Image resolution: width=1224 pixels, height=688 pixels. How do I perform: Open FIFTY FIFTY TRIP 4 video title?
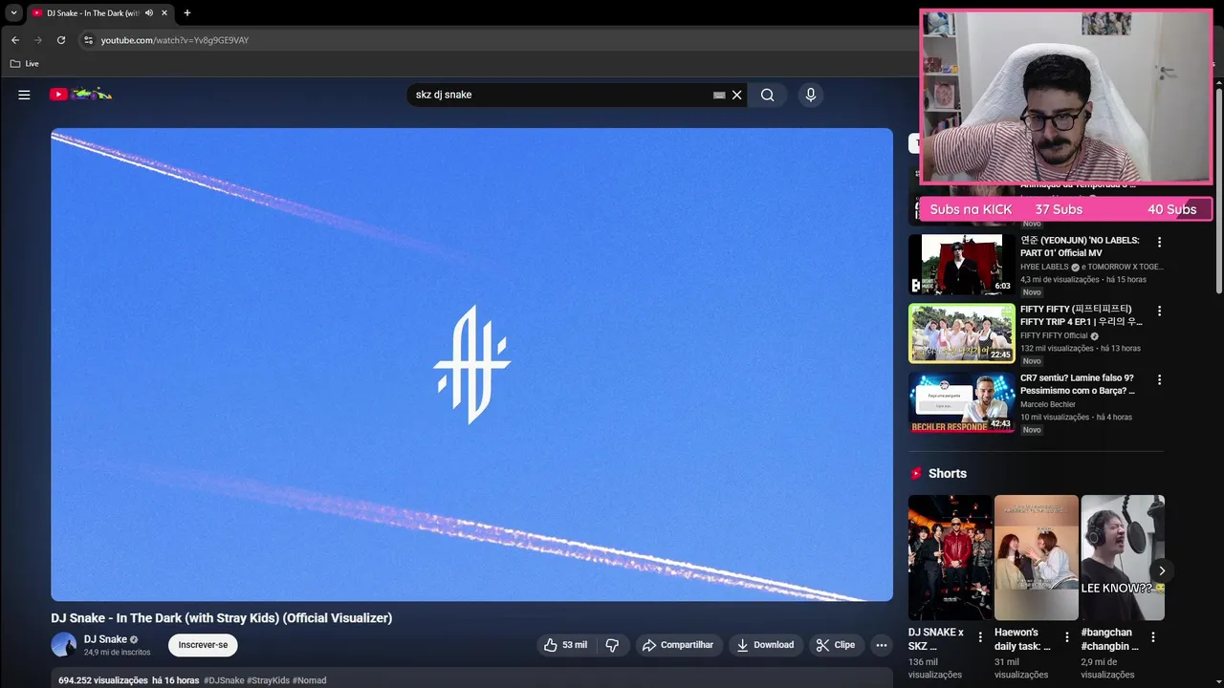1081,315
